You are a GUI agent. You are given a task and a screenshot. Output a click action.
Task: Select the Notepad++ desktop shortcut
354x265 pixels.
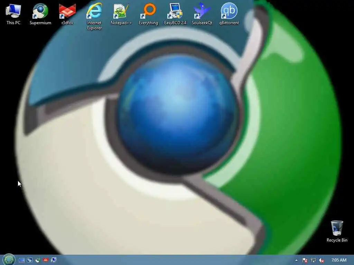click(x=121, y=13)
